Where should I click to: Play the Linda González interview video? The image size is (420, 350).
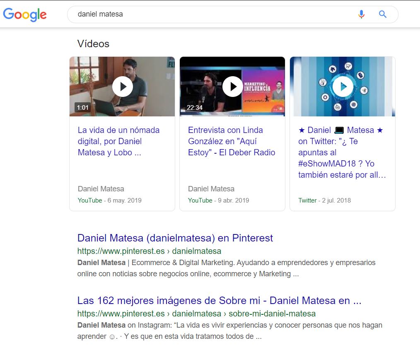point(232,87)
